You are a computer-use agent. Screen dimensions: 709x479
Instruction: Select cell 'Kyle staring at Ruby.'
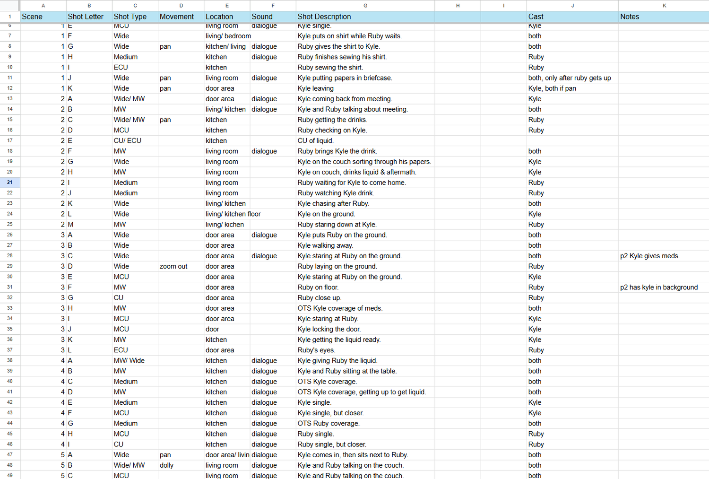pyautogui.click(x=365, y=319)
